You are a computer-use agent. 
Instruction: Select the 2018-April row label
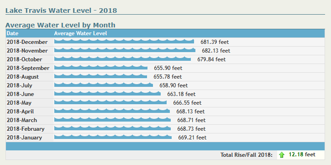coord(20,112)
